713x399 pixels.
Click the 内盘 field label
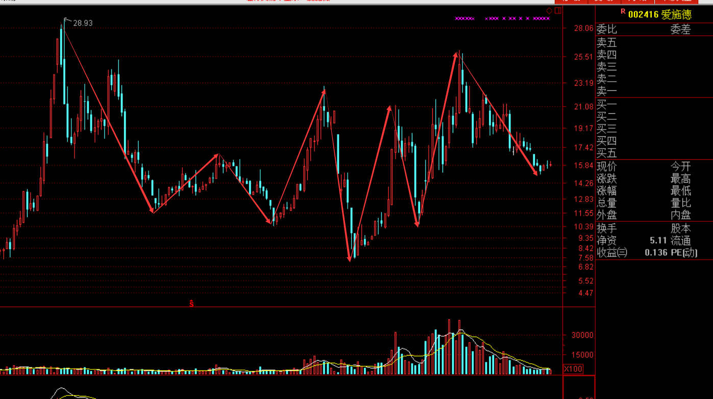pyautogui.click(x=680, y=215)
